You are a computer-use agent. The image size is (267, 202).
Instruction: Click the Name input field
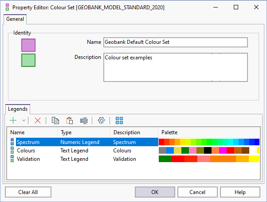(176, 42)
